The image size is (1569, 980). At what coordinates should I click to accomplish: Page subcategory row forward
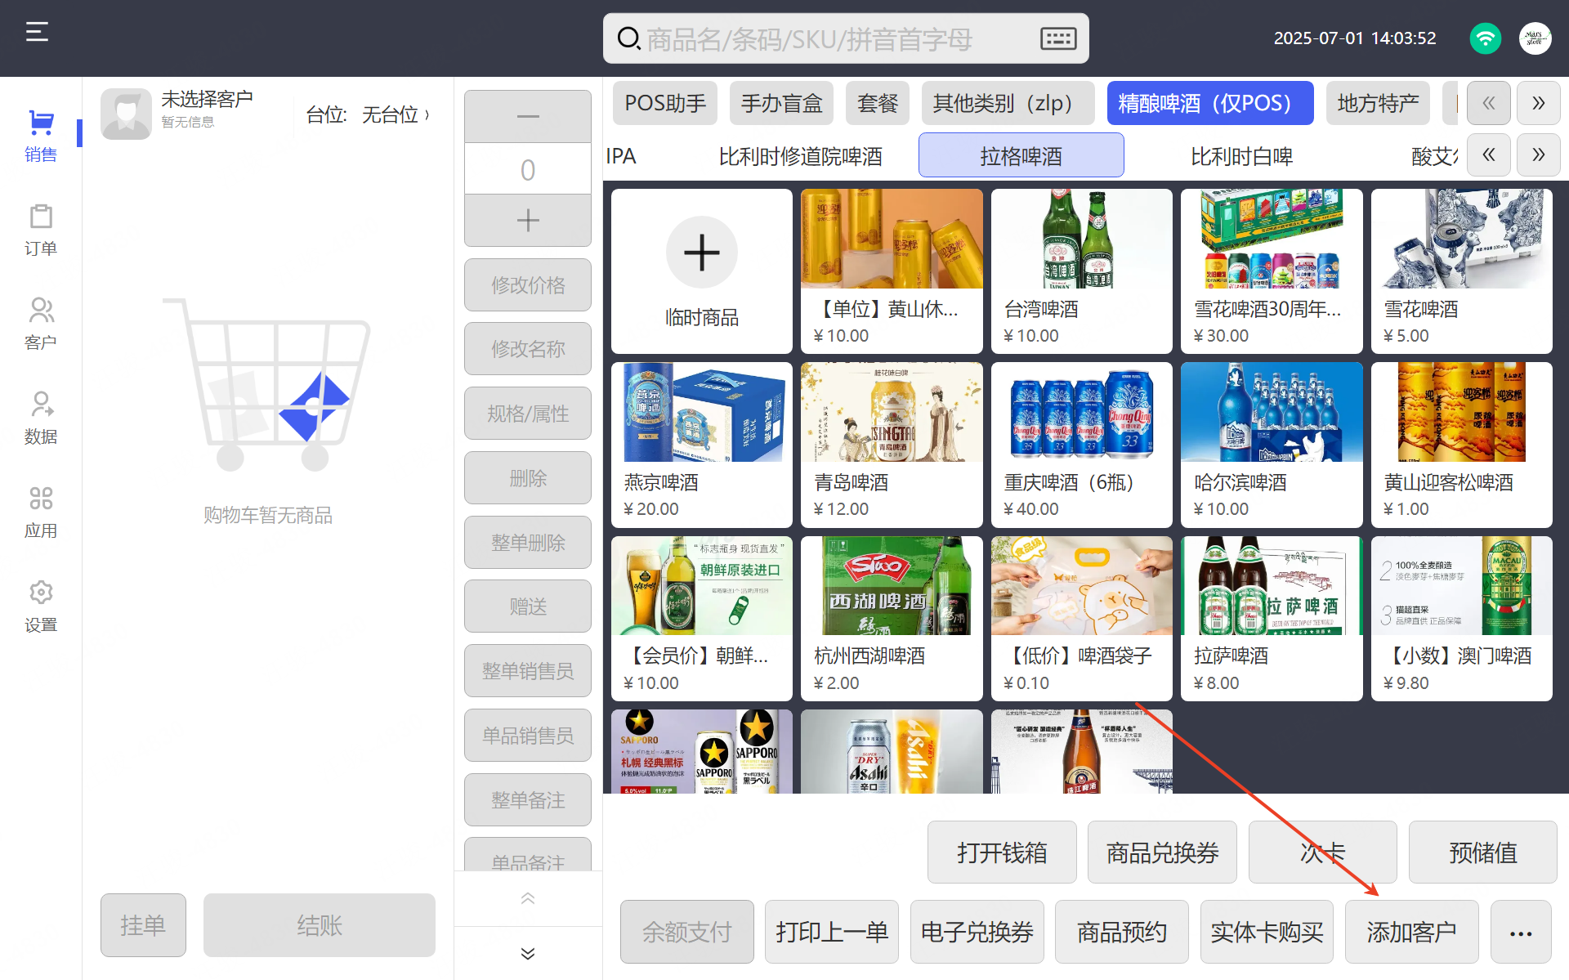click(1538, 154)
